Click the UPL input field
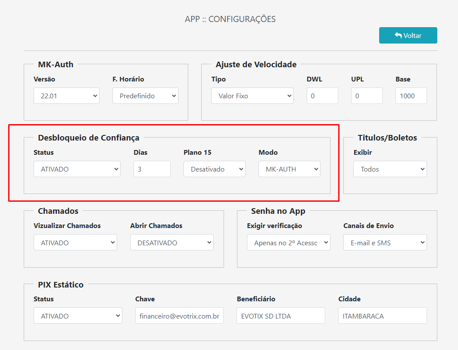Viewport: 458px width, 350px height. click(366, 96)
